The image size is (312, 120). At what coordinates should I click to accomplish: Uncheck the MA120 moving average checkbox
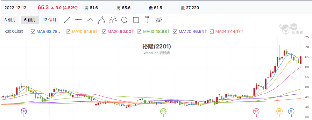(175, 31)
